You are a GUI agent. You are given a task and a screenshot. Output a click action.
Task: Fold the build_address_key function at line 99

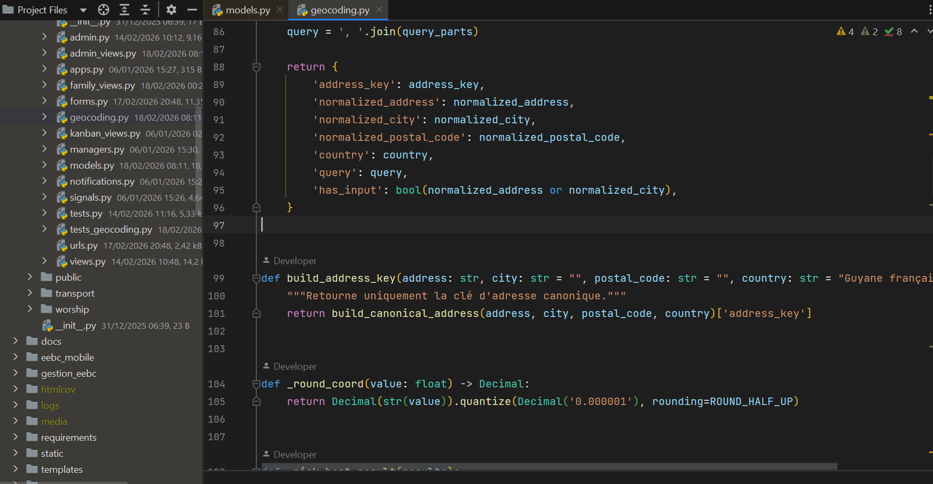tap(256, 278)
